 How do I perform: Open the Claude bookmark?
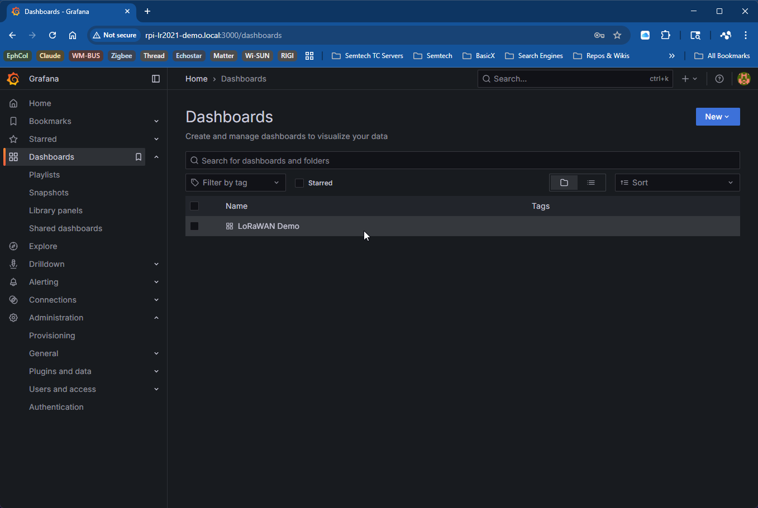point(50,56)
